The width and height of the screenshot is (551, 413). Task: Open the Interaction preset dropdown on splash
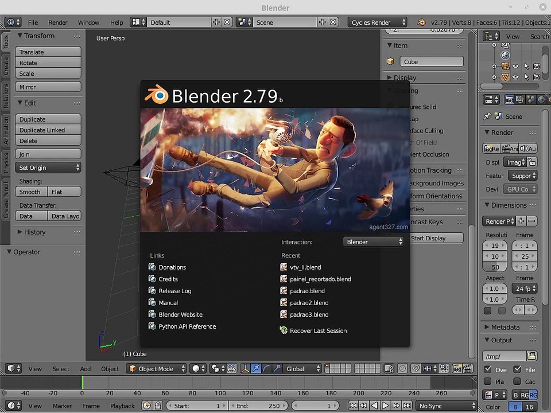click(373, 241)
